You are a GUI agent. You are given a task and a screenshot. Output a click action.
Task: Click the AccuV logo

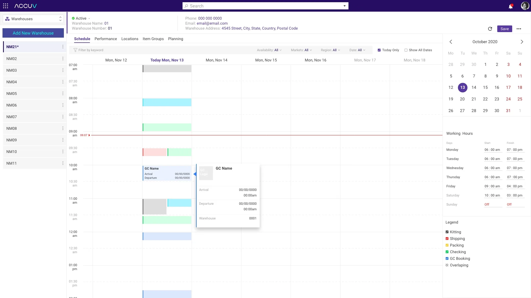click(x=25, y=6)
